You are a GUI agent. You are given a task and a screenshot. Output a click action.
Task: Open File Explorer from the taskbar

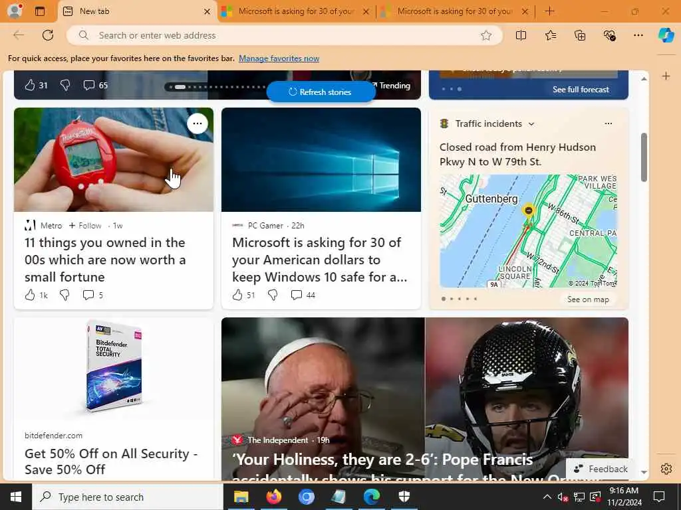241,497
